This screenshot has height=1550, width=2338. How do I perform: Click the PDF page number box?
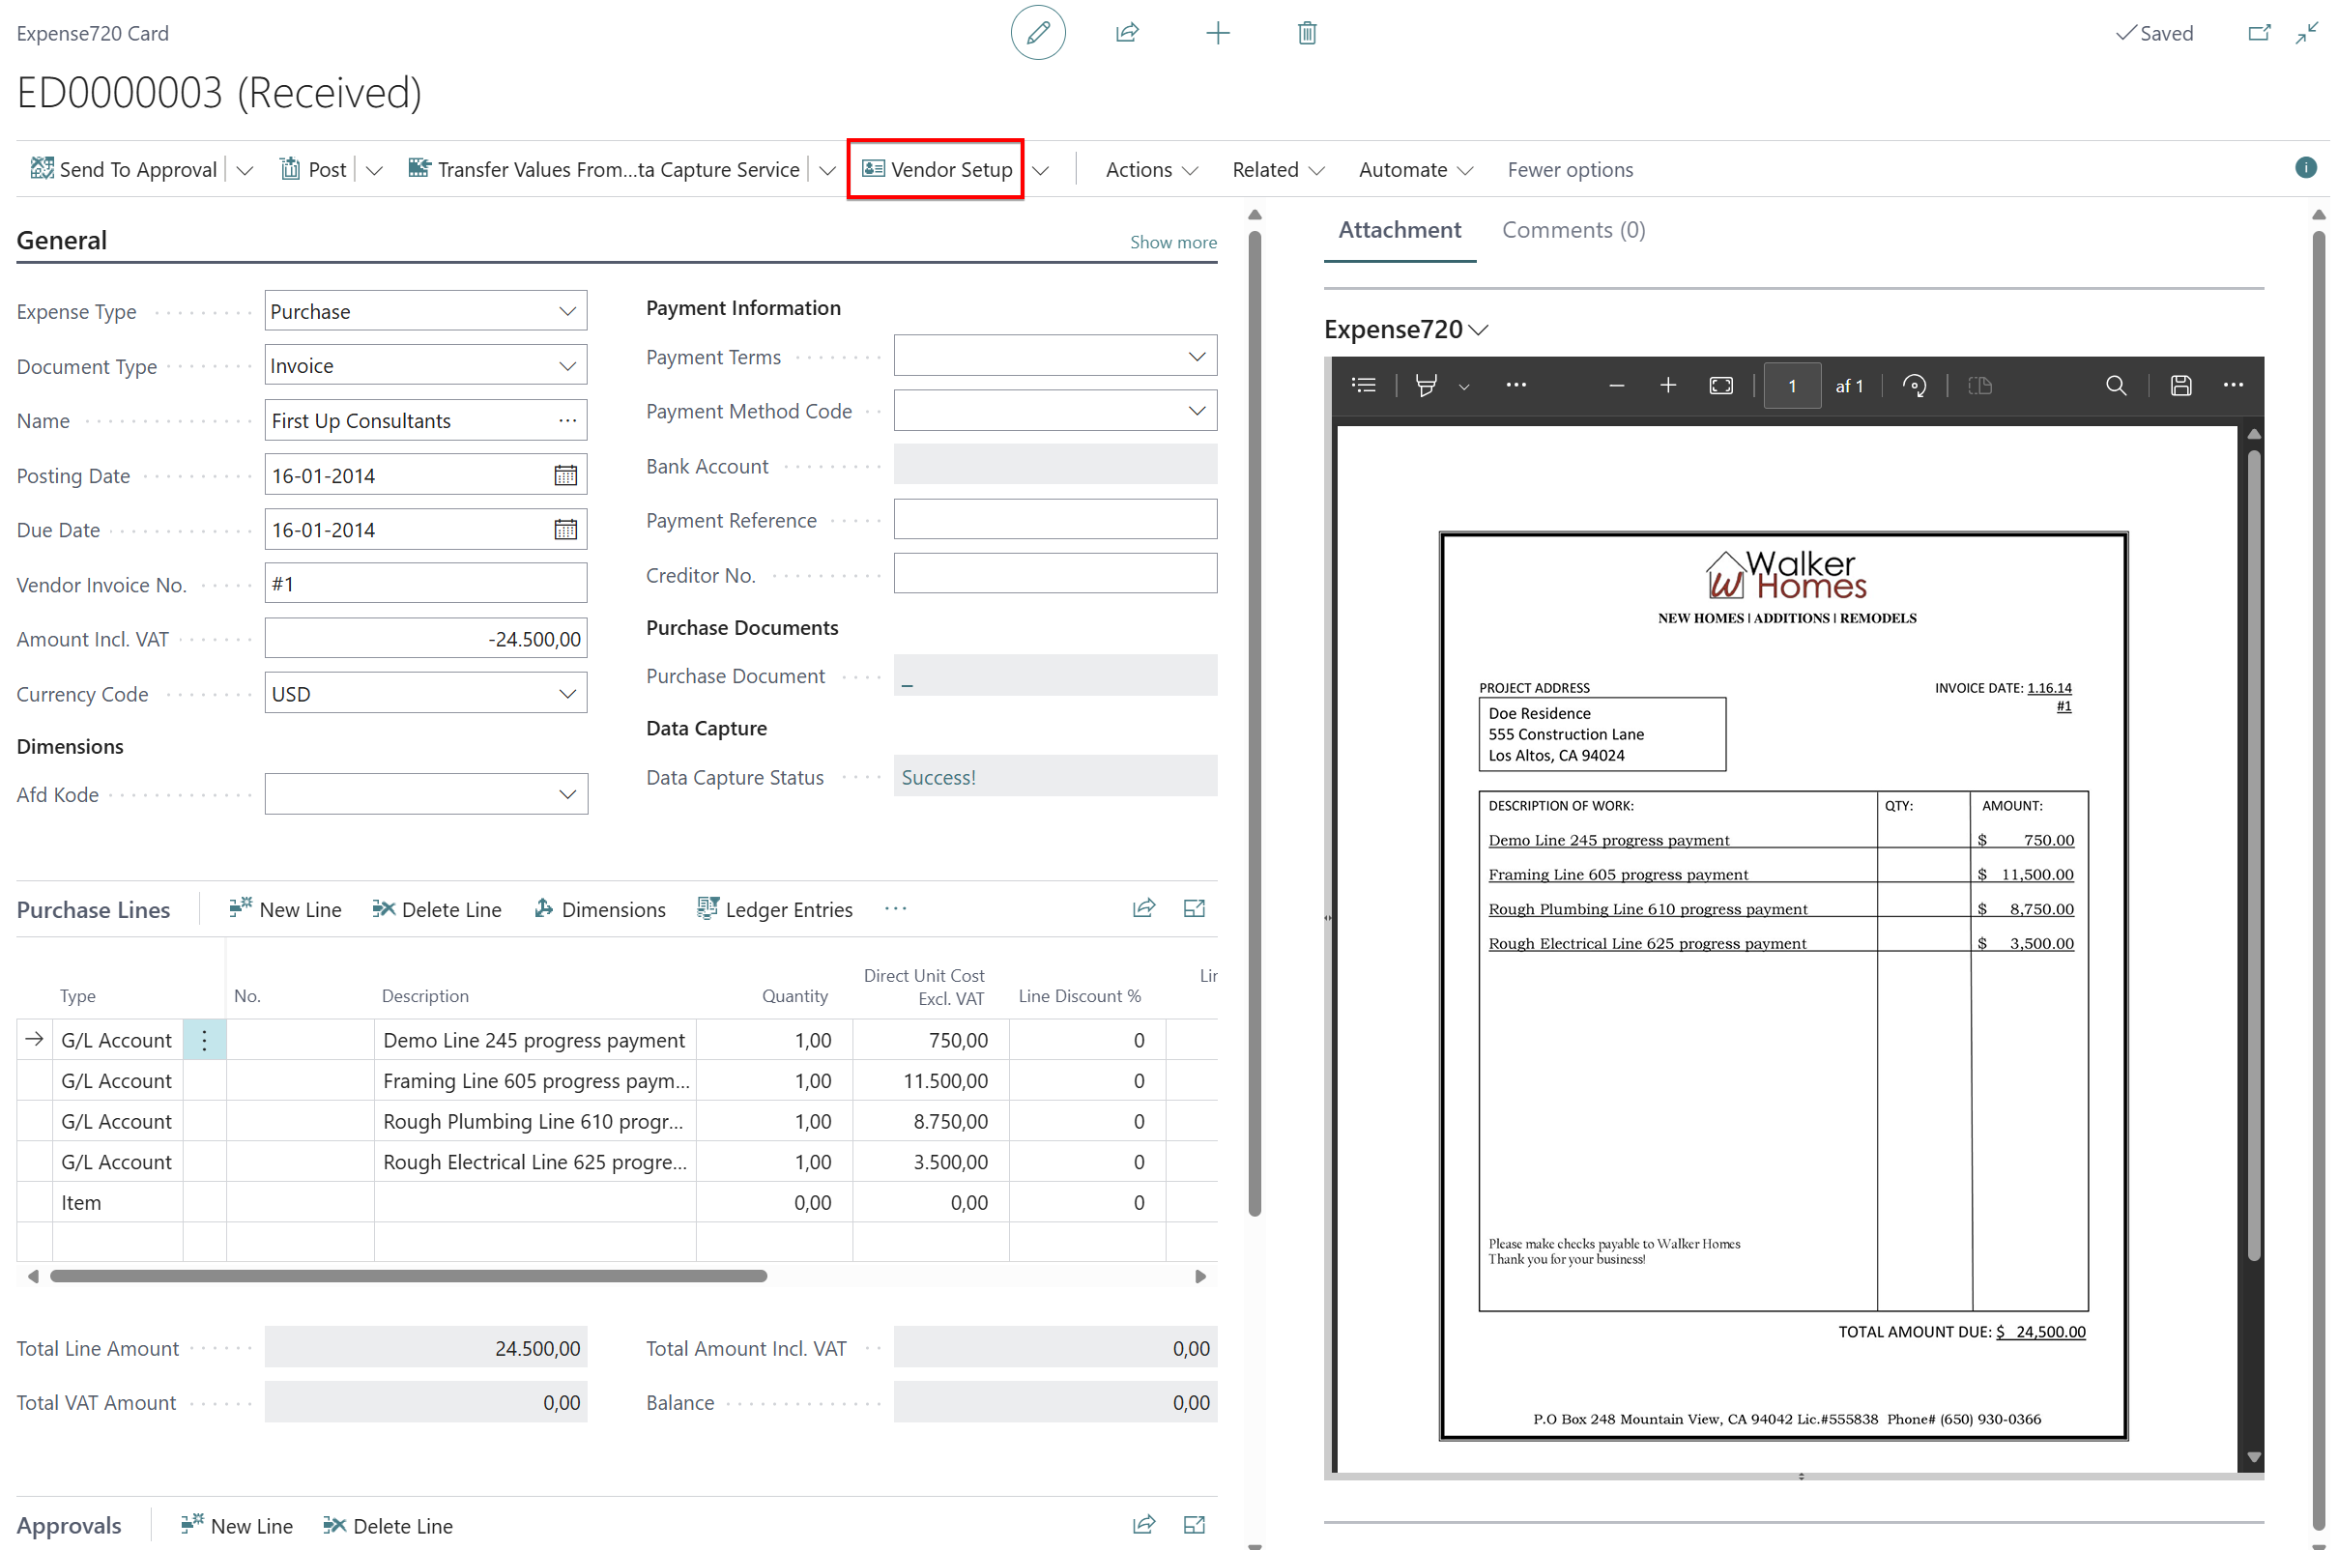coord(1791,386)
